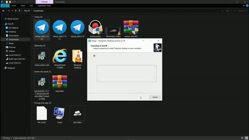Click the Manage contextual tab
249x140 pixels.
coord(44,2)
